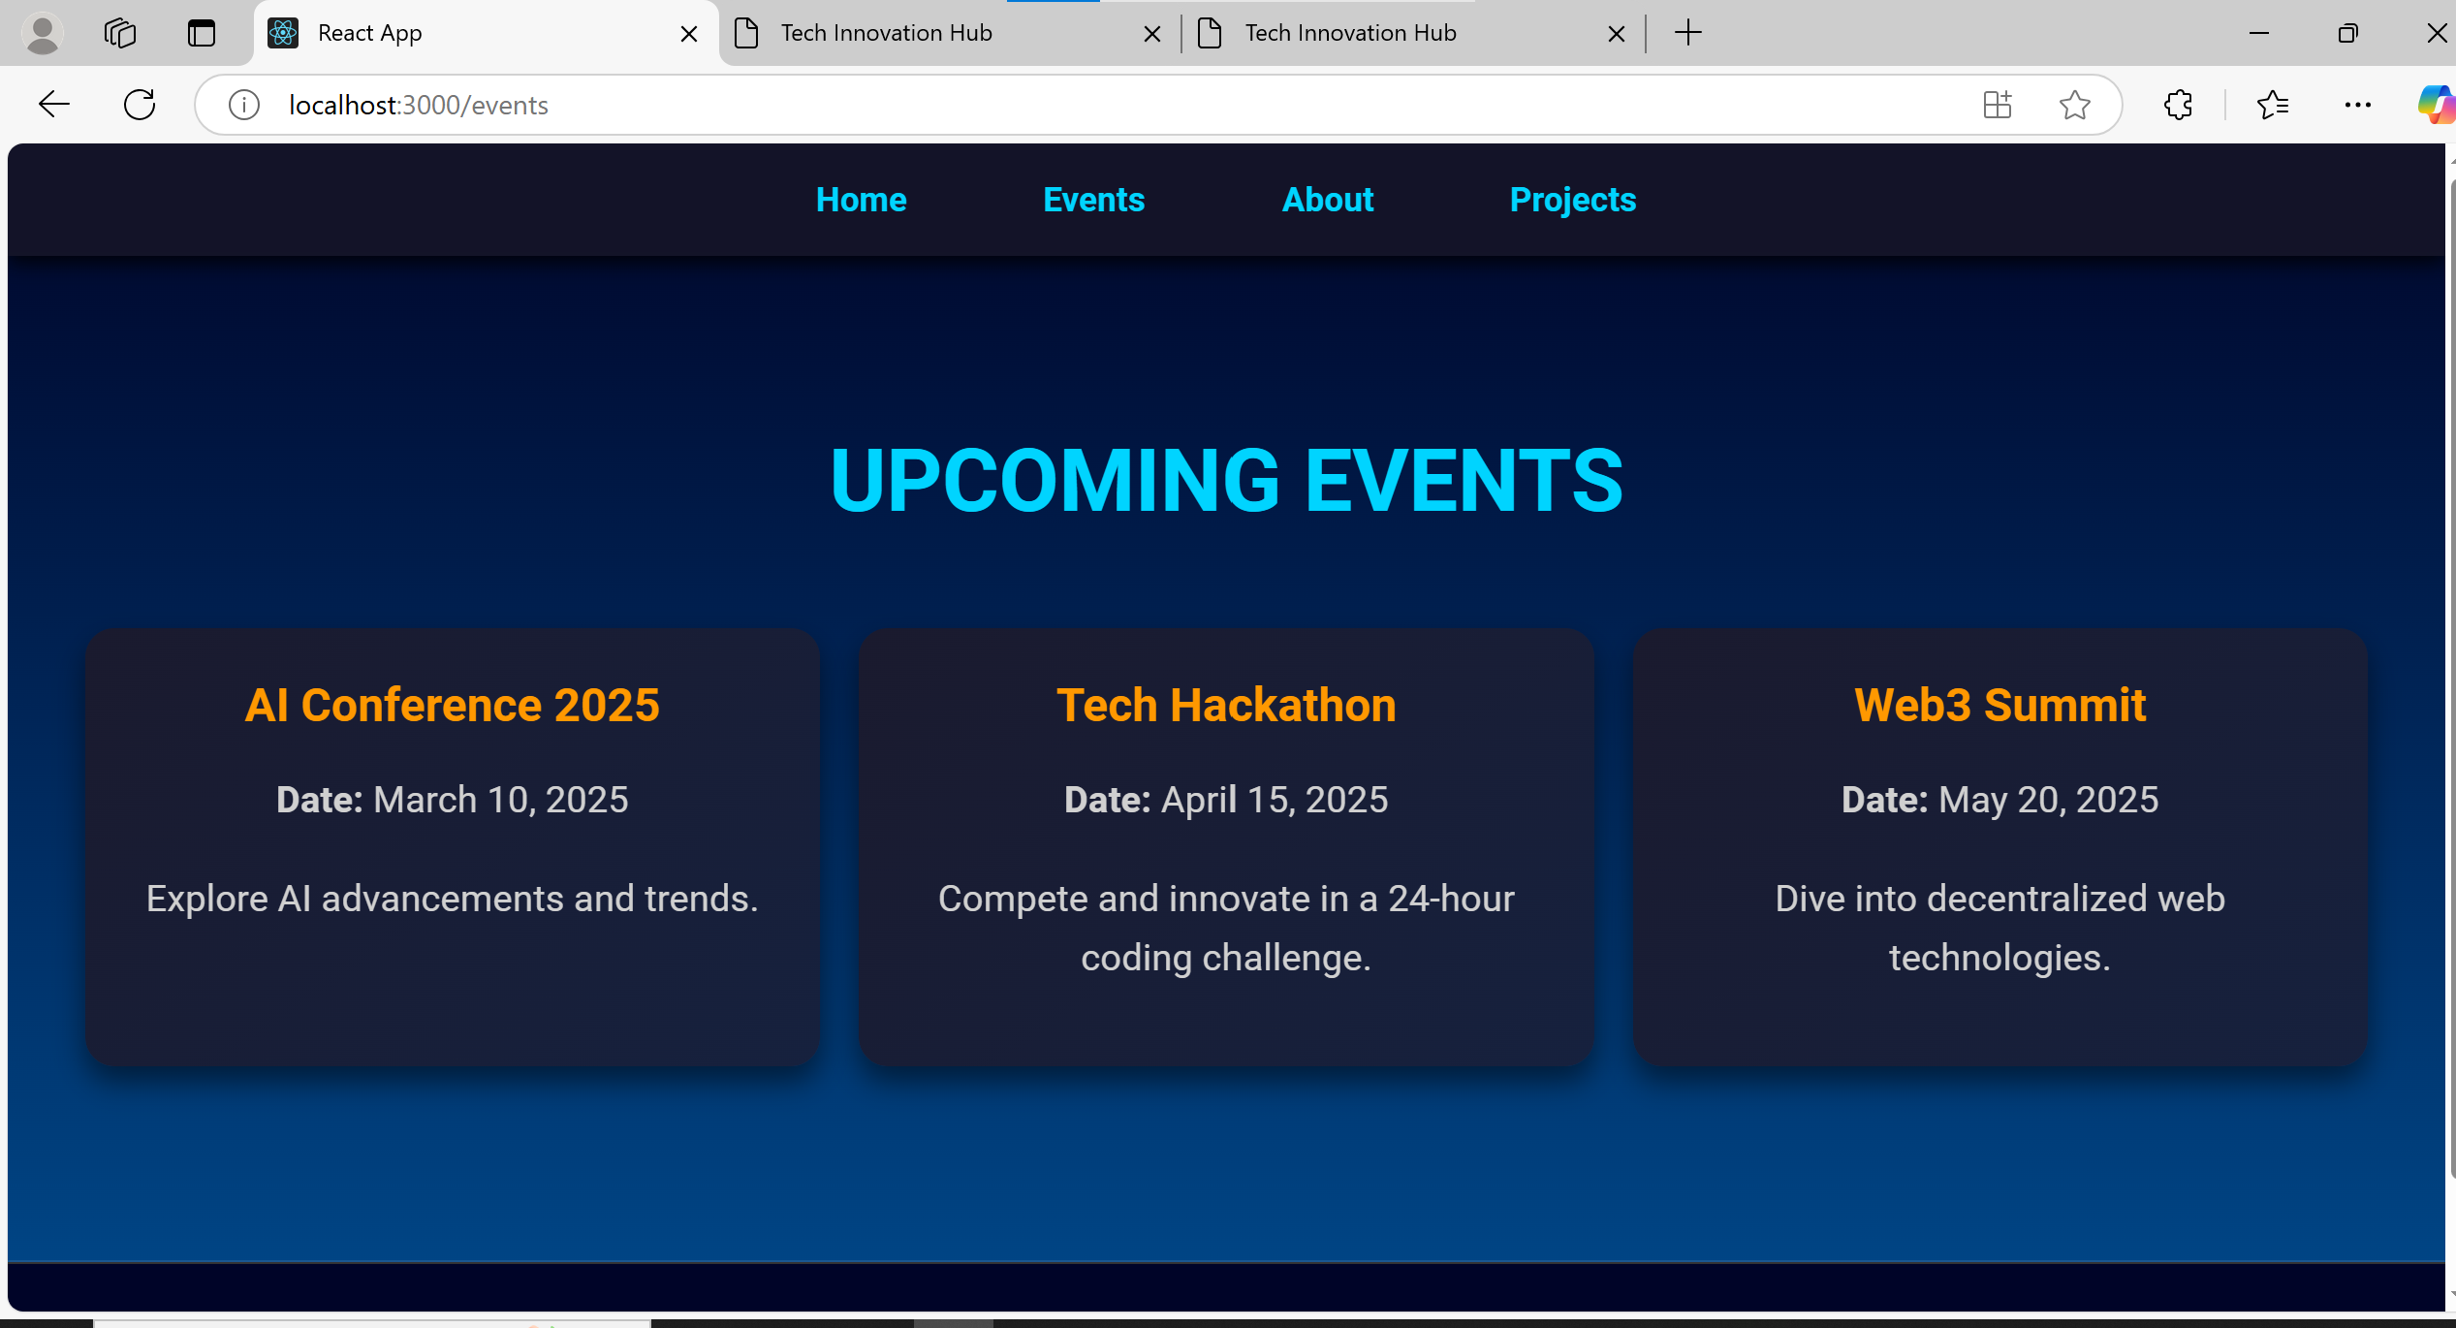Click the browser back arrow
The image size is (2456, 1328).
tap(54, 105)
